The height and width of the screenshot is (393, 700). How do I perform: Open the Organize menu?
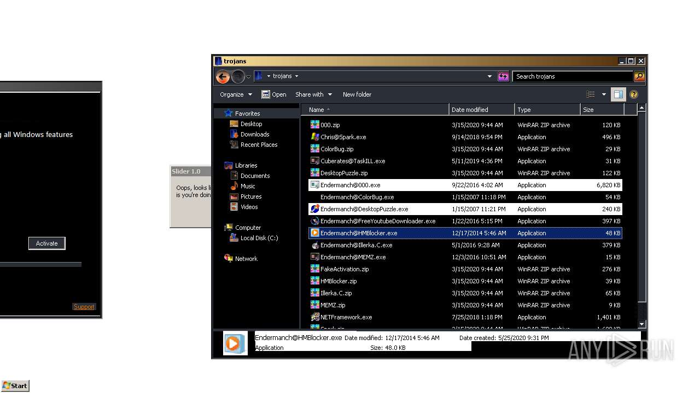point(236,94)
